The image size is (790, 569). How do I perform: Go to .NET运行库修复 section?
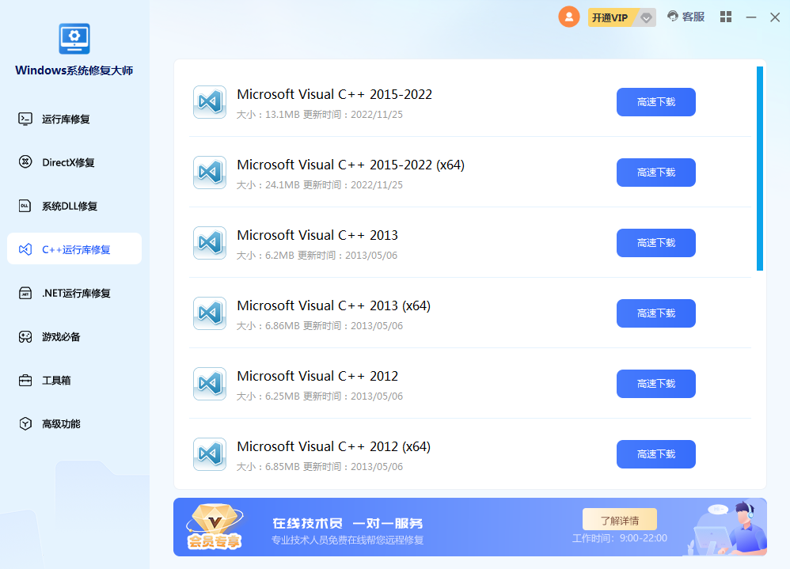[x=76, y=294]
